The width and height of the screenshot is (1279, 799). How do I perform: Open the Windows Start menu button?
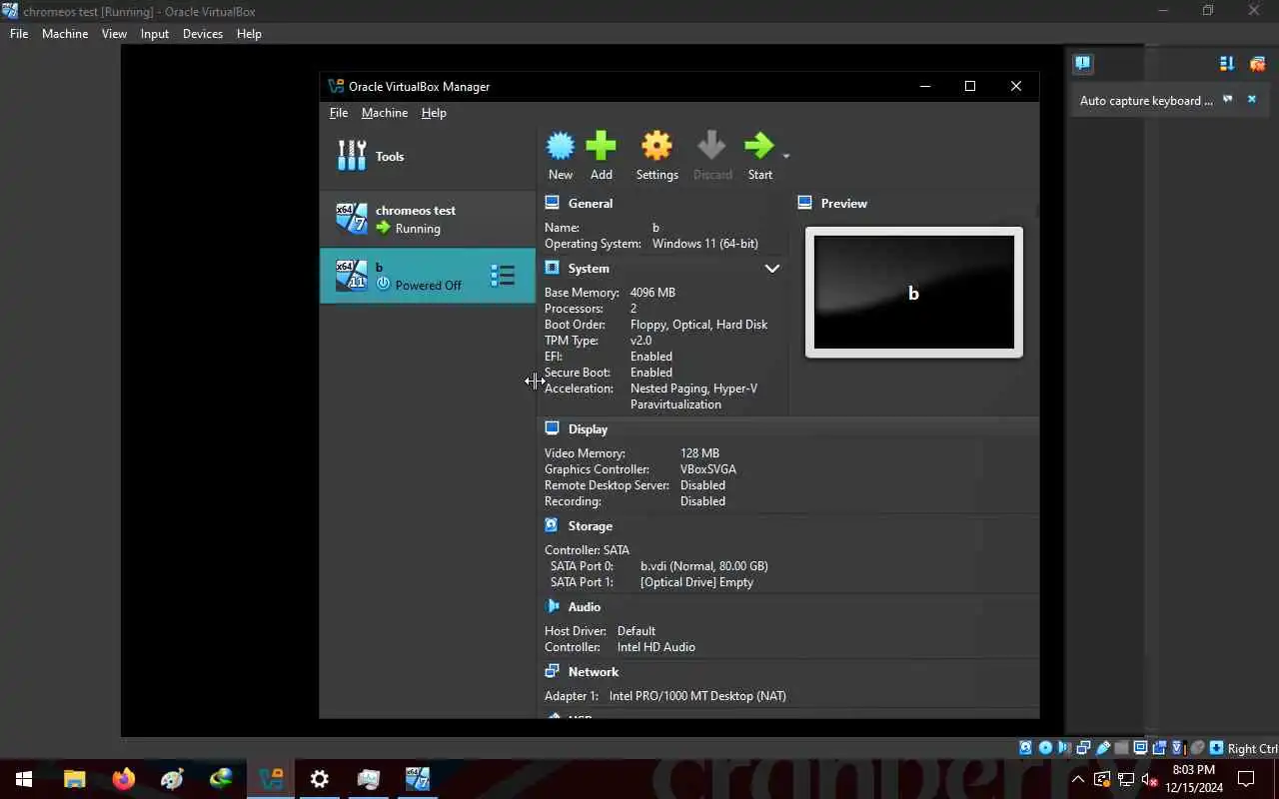pos(24,779)
